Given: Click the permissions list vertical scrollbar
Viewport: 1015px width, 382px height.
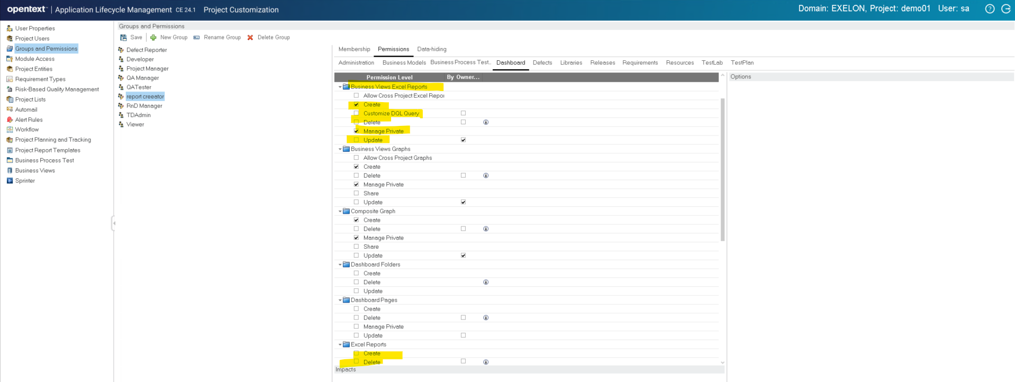Looking at the screenshot, I should (723, 169).
